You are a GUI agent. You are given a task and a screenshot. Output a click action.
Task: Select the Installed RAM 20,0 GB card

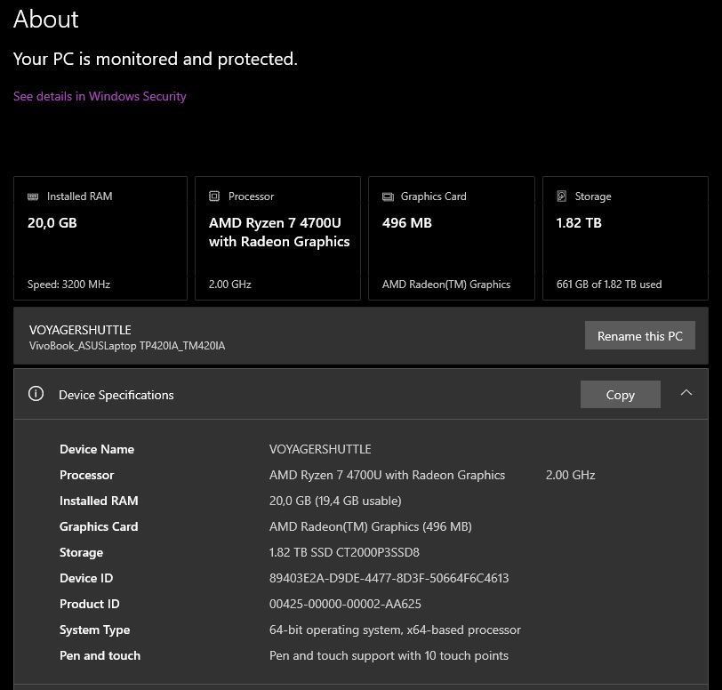[100, 238]
